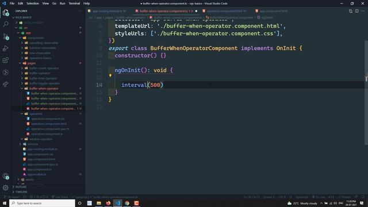Open the Run menu

[x=63, y=3]
